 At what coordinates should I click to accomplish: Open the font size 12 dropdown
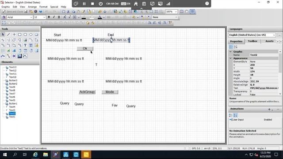[x=44, y=17]
